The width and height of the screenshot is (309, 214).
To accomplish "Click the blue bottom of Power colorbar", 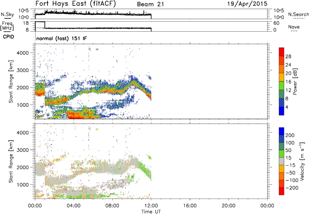I will (x=282, y=111).
